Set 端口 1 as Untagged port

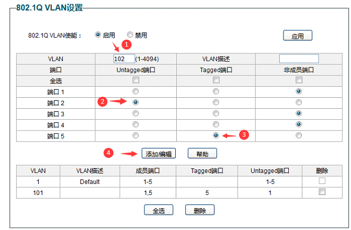135,91
